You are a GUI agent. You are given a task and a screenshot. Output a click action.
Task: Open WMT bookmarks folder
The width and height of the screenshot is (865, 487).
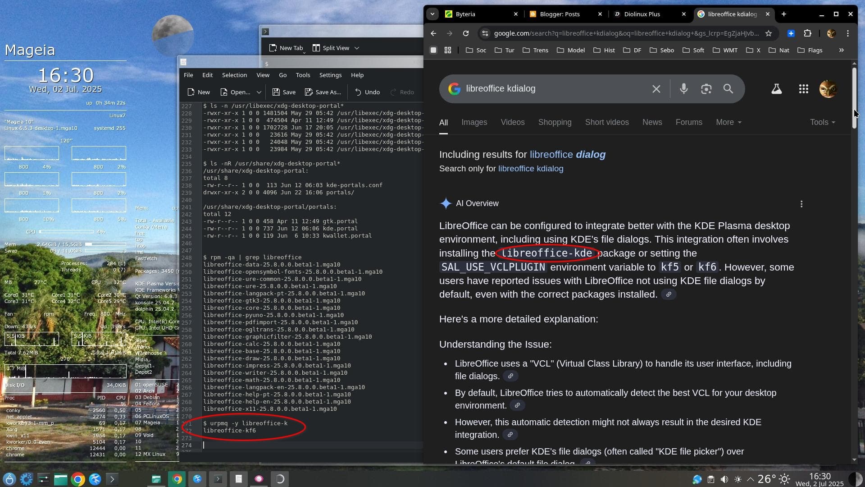(x=725, y=50)
